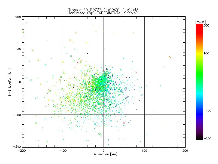Click the E-W axis '0' tick label

[104, 151]
